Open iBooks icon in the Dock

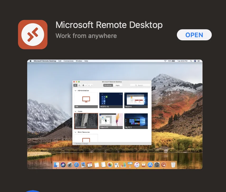coord(143,165)
